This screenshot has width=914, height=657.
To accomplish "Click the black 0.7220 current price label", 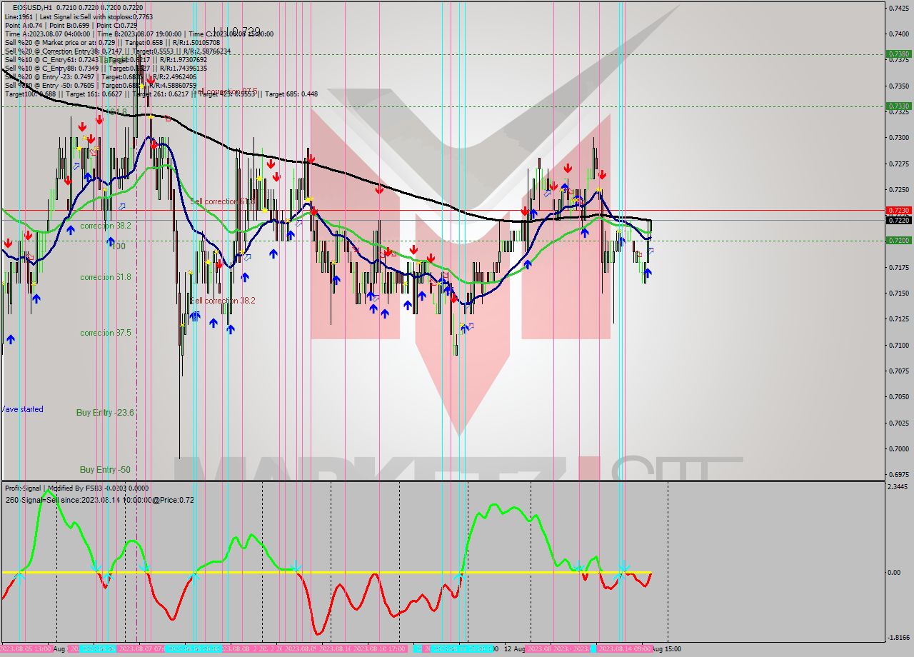I will tap(898, 220).
